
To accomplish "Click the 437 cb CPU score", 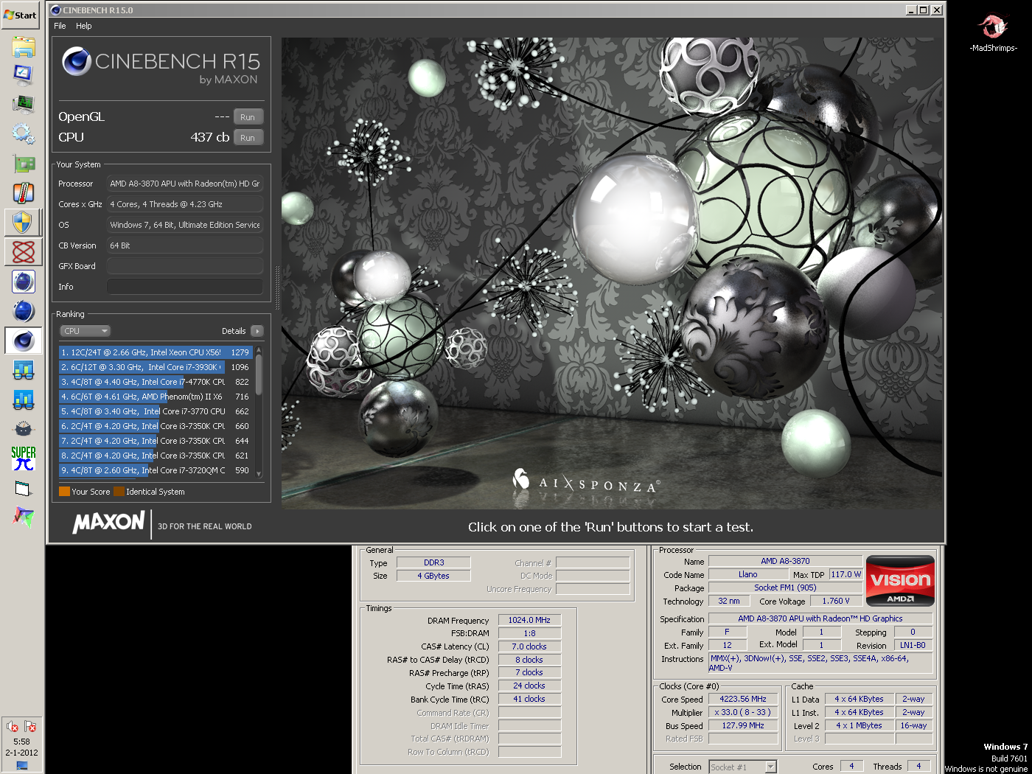I will [210, 137].
